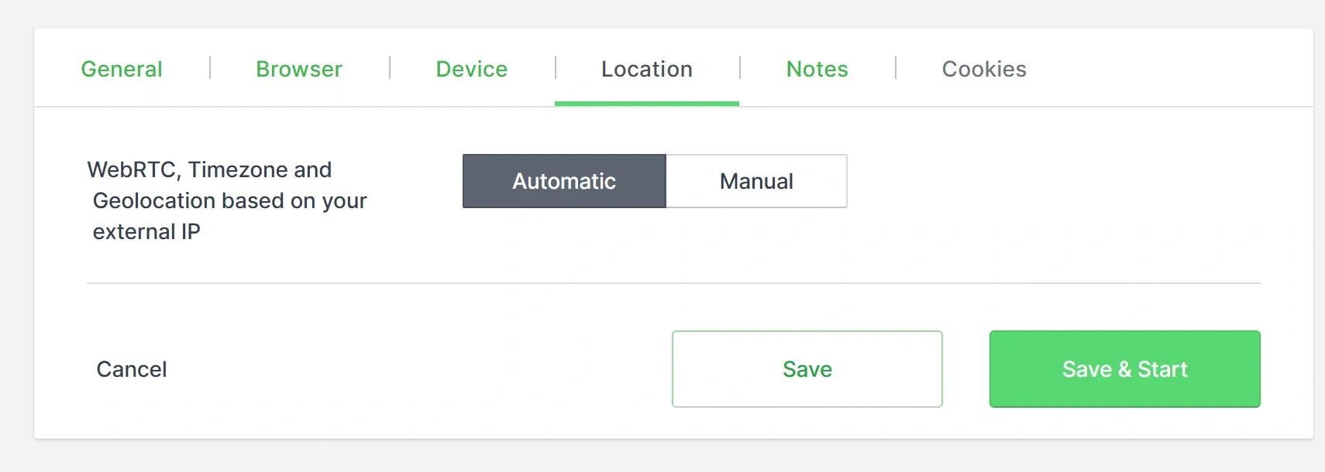1325x472 pixels.
Task: Enable Automatic WebRTC and timezone mode
Action: tap(563, 181)
